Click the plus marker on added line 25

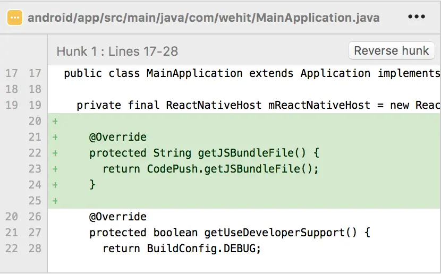[55, 201]
